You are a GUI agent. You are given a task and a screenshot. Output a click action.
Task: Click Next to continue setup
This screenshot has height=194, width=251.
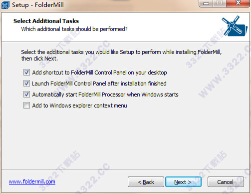183,182
